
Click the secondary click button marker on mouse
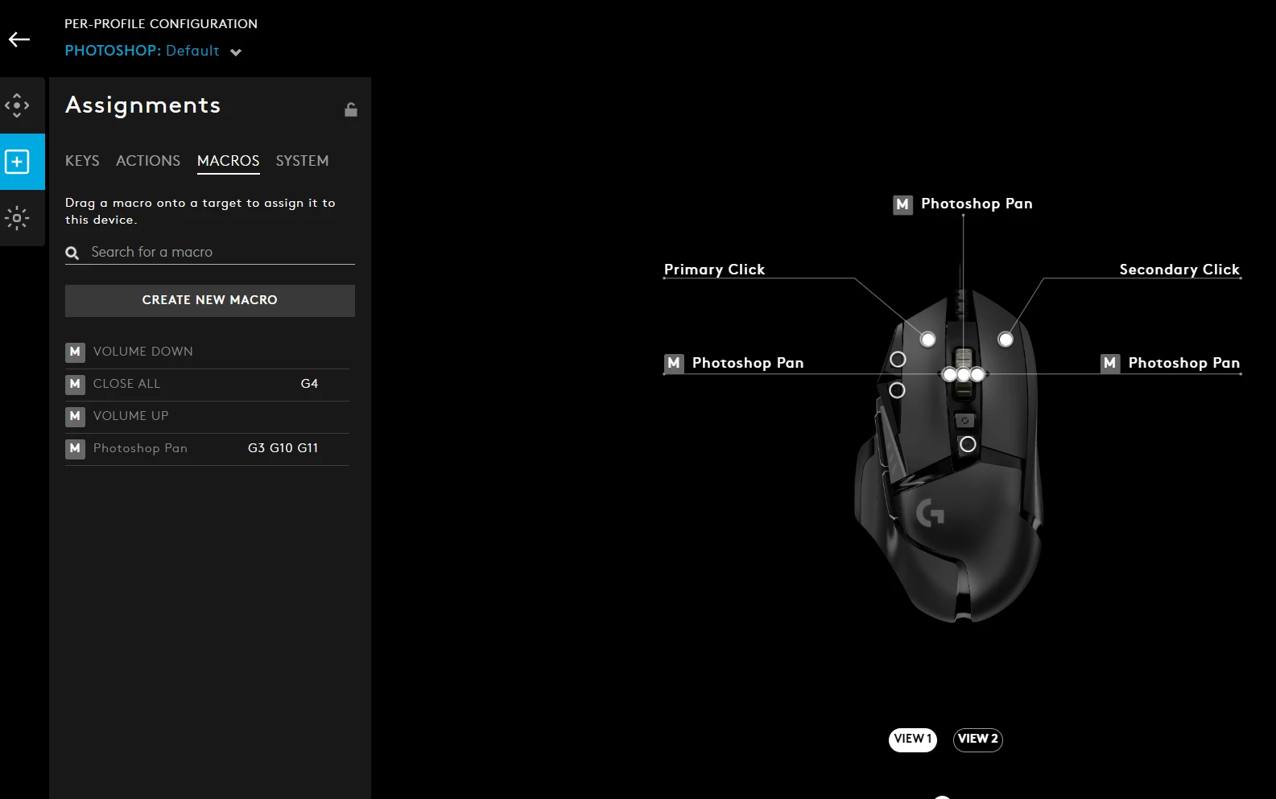coord(1006,340)
